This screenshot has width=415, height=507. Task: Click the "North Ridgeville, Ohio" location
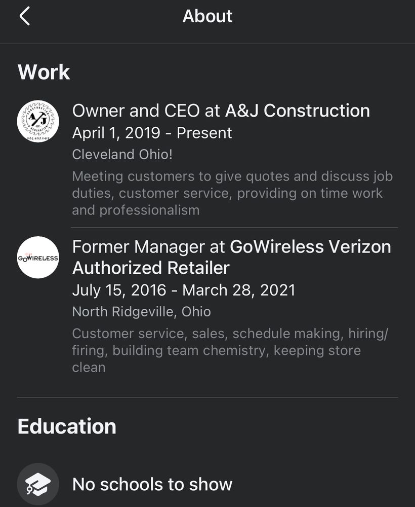point(141,311)
